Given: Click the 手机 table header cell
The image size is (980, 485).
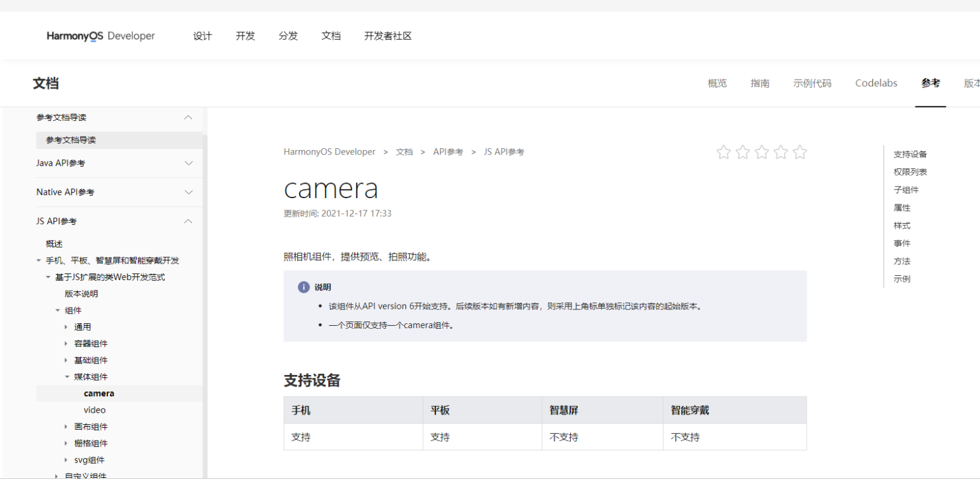Looking at the screenshot, I should coord(353,410).
